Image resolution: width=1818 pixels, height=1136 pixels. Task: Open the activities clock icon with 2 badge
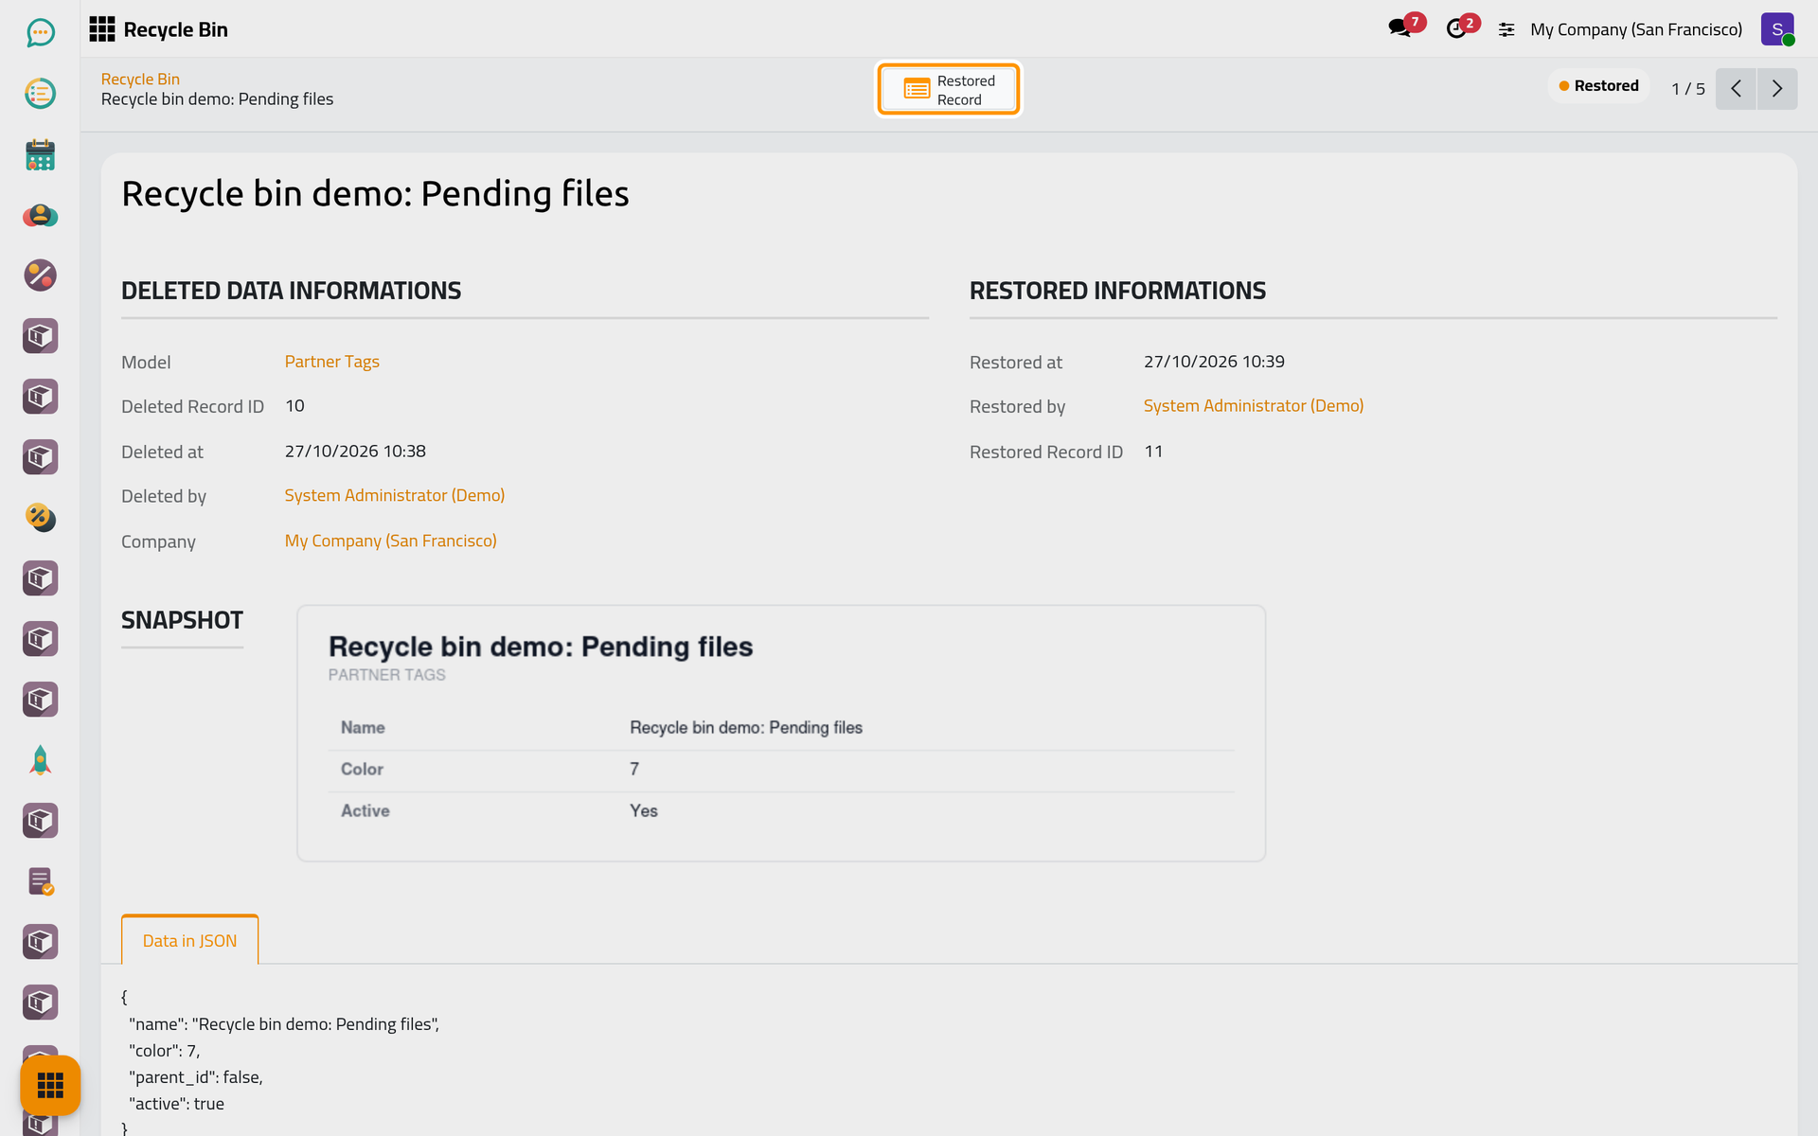click(1456, 28)
